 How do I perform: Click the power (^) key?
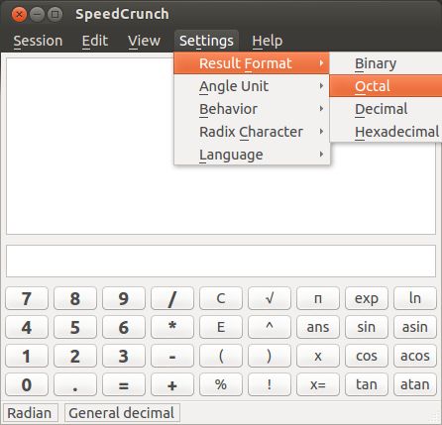click(270, 327)
